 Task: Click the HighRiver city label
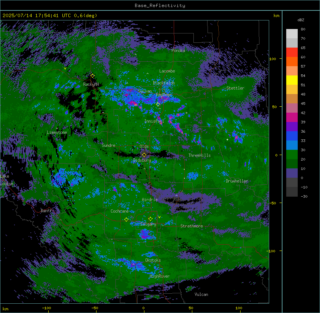pyautogui.click(x=160, y=276)
